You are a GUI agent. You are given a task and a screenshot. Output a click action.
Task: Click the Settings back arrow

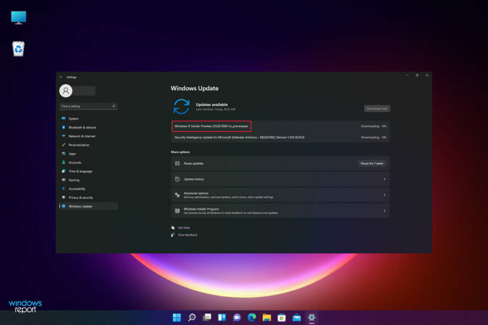pyautogui.click(x=61, y=77)
